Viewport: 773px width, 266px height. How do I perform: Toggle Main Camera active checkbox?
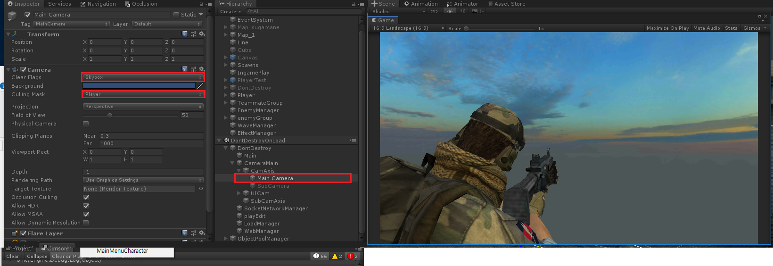(x=27, y=15)
